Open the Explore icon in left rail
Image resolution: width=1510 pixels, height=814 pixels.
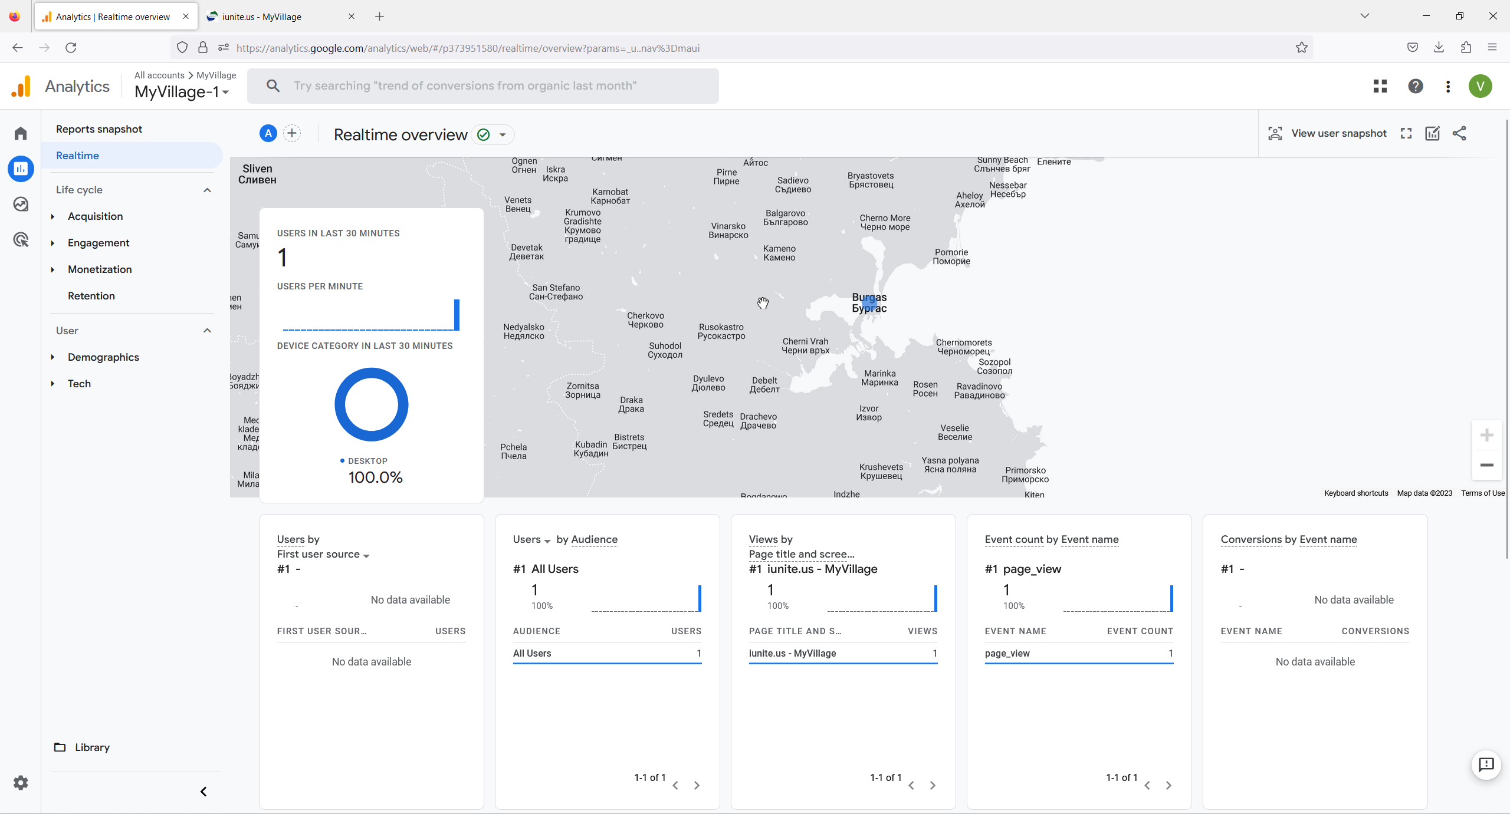click(x=21, y=205)
